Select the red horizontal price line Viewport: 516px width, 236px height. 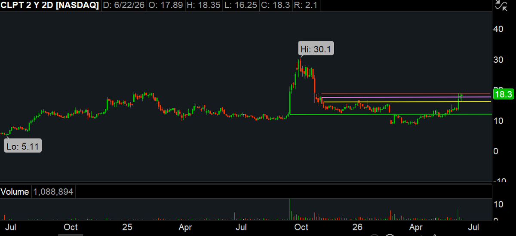tap(406, 94)
